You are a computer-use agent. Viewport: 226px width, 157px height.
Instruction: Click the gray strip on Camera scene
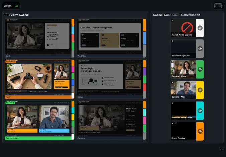tap(144, 136)
